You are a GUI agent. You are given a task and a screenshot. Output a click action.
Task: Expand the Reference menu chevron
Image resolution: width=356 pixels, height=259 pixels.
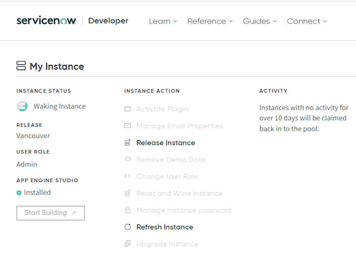[x=231, y=21]
